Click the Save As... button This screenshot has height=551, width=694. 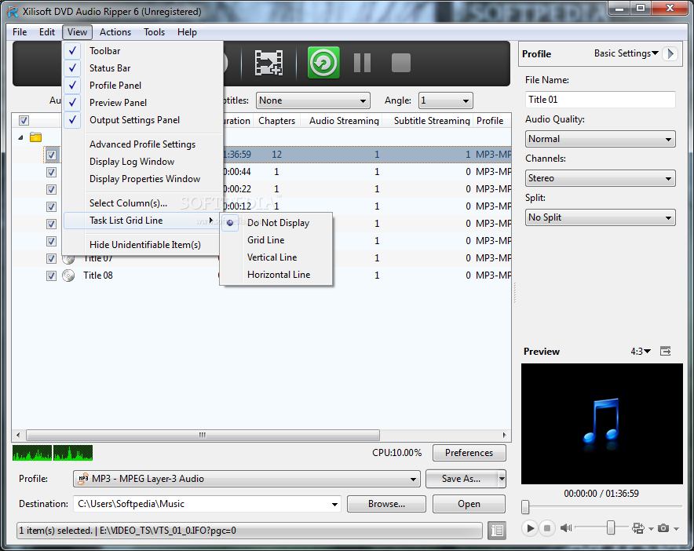(462, 479)
